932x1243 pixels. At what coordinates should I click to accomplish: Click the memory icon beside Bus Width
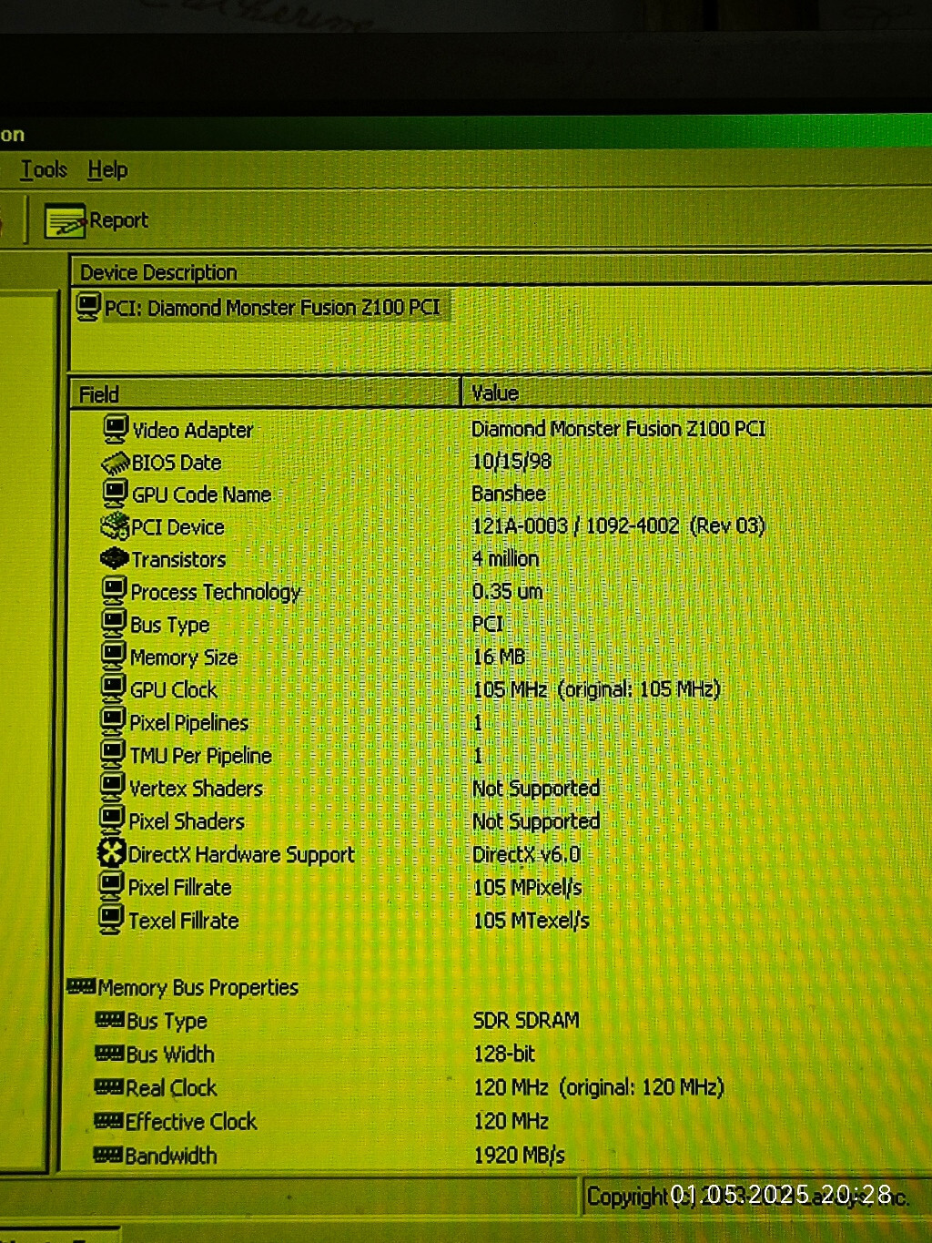tap(109, 1054)
